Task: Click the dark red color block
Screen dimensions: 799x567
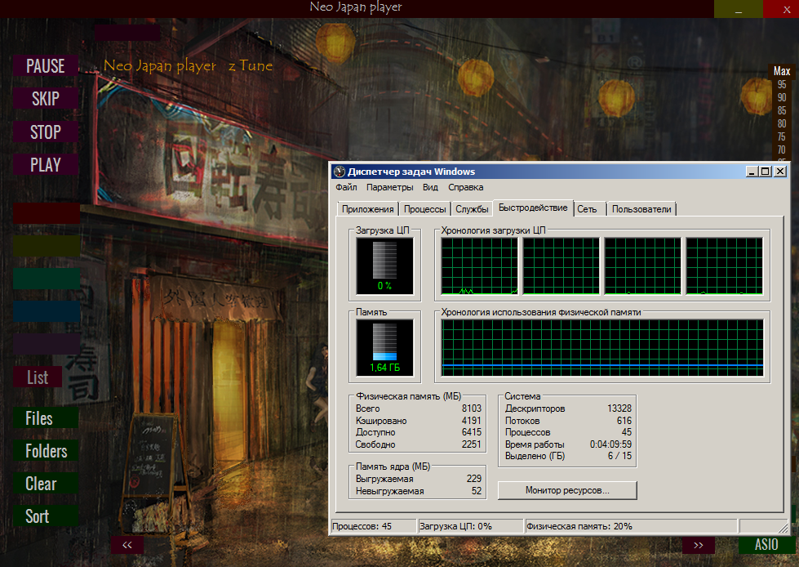Action: tap(47, 213)
